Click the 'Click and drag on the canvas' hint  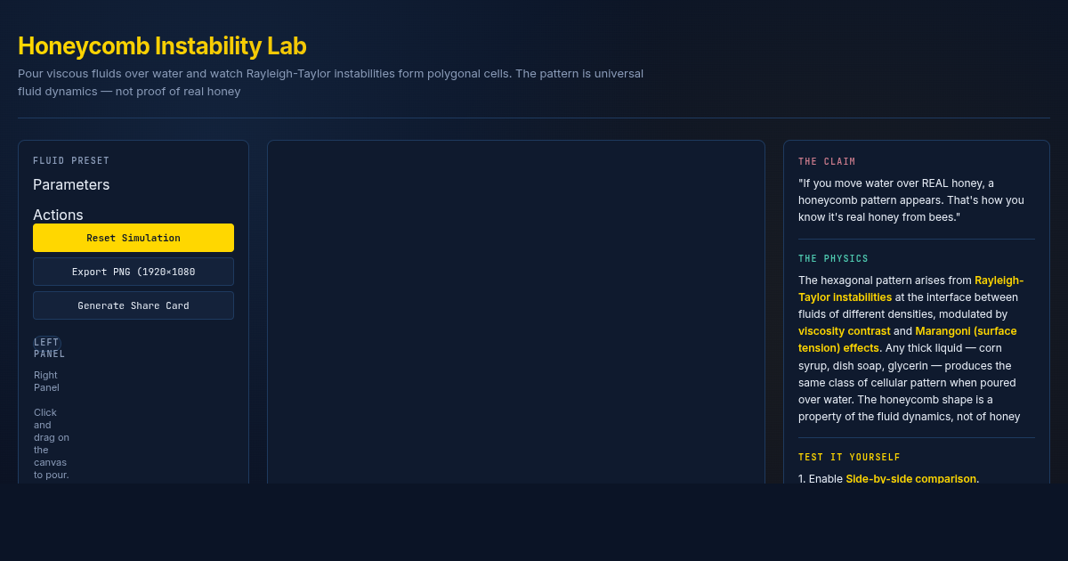[x=52, y=443]
